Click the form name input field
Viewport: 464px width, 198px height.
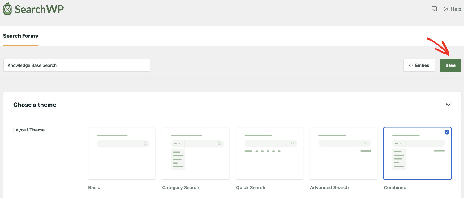coord(77,65)
